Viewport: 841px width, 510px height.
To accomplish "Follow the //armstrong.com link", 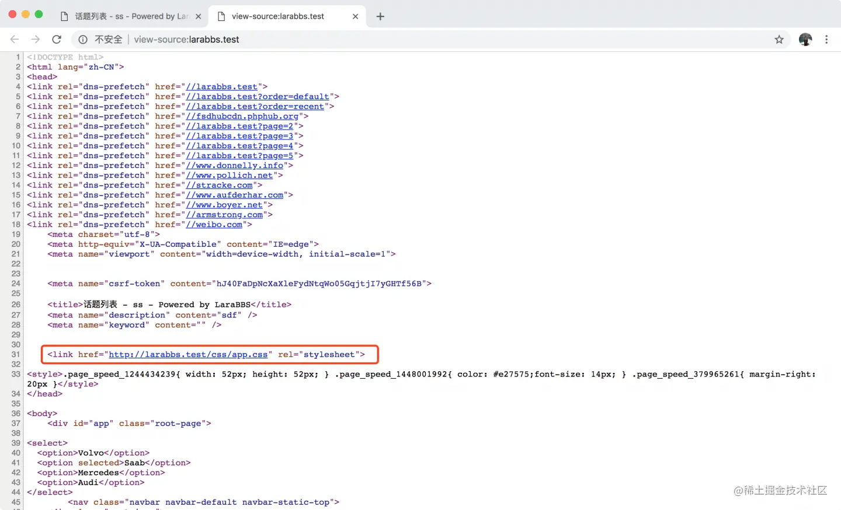I will click(224, 215).
